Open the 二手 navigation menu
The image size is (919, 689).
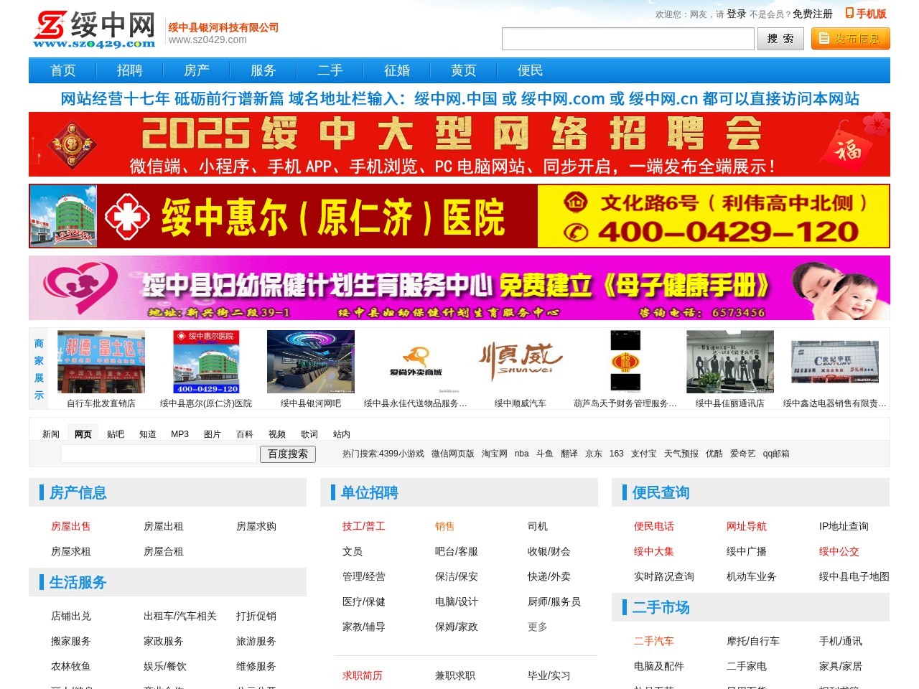pos(331,70)
